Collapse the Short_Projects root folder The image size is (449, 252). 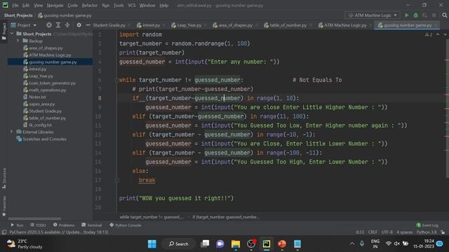click(12, 34)
